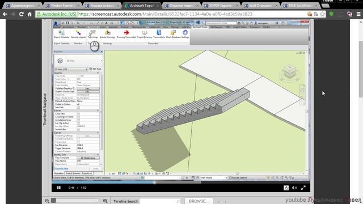
Task: Collapse the Identity Data group
Action: point(98,155)
